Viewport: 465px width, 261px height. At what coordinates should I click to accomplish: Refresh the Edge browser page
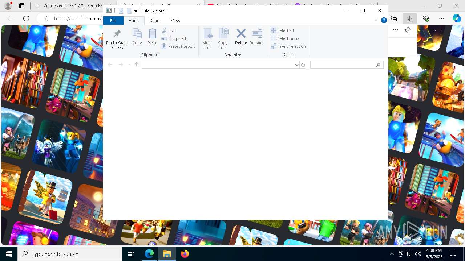(26, 18)
